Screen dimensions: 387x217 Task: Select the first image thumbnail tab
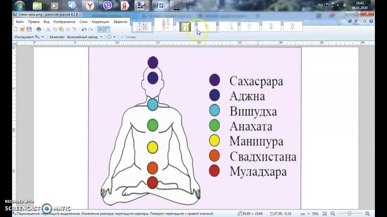click(142, 27)
